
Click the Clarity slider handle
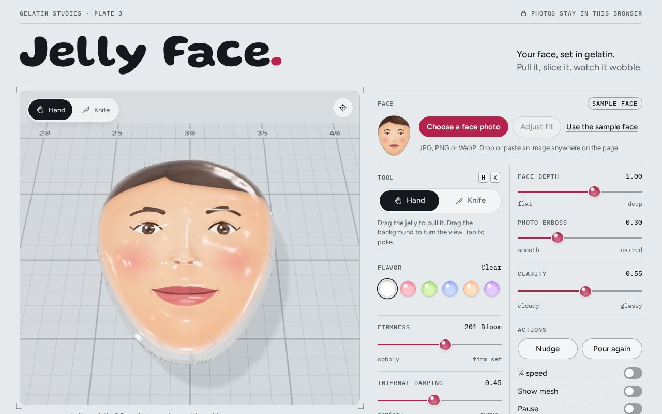(x=585, y=291)
